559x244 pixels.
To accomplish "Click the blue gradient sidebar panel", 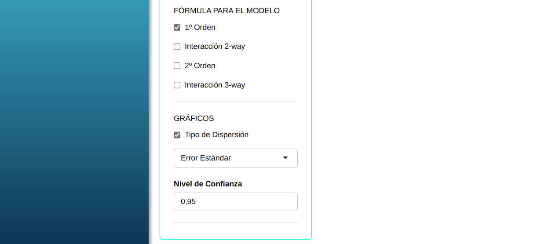I will (74, 122).
